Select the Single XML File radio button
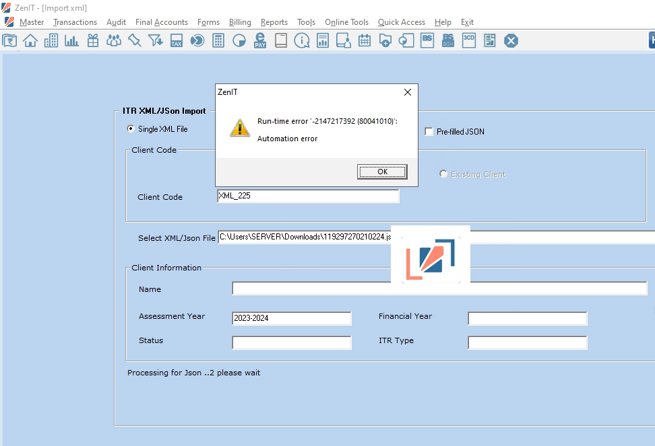Viewport: 655px width, 446px height. tap(131, 128)
